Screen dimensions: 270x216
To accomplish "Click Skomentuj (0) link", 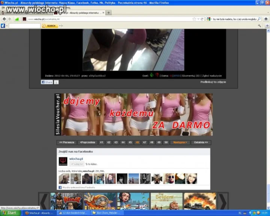I will (x=191, y=76).
